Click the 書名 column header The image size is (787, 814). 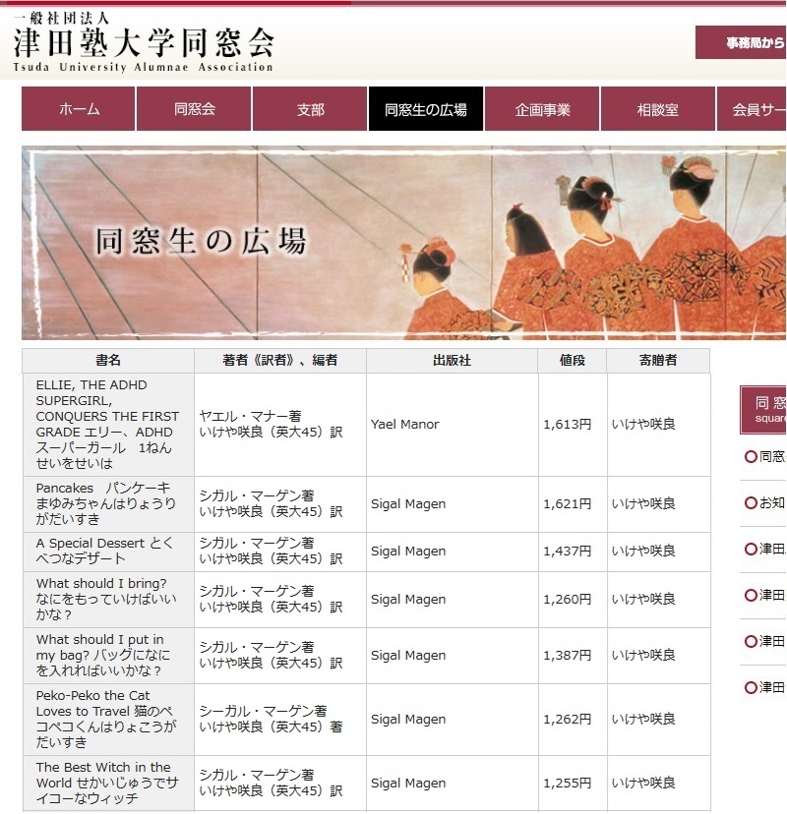(x=108, y=360)
